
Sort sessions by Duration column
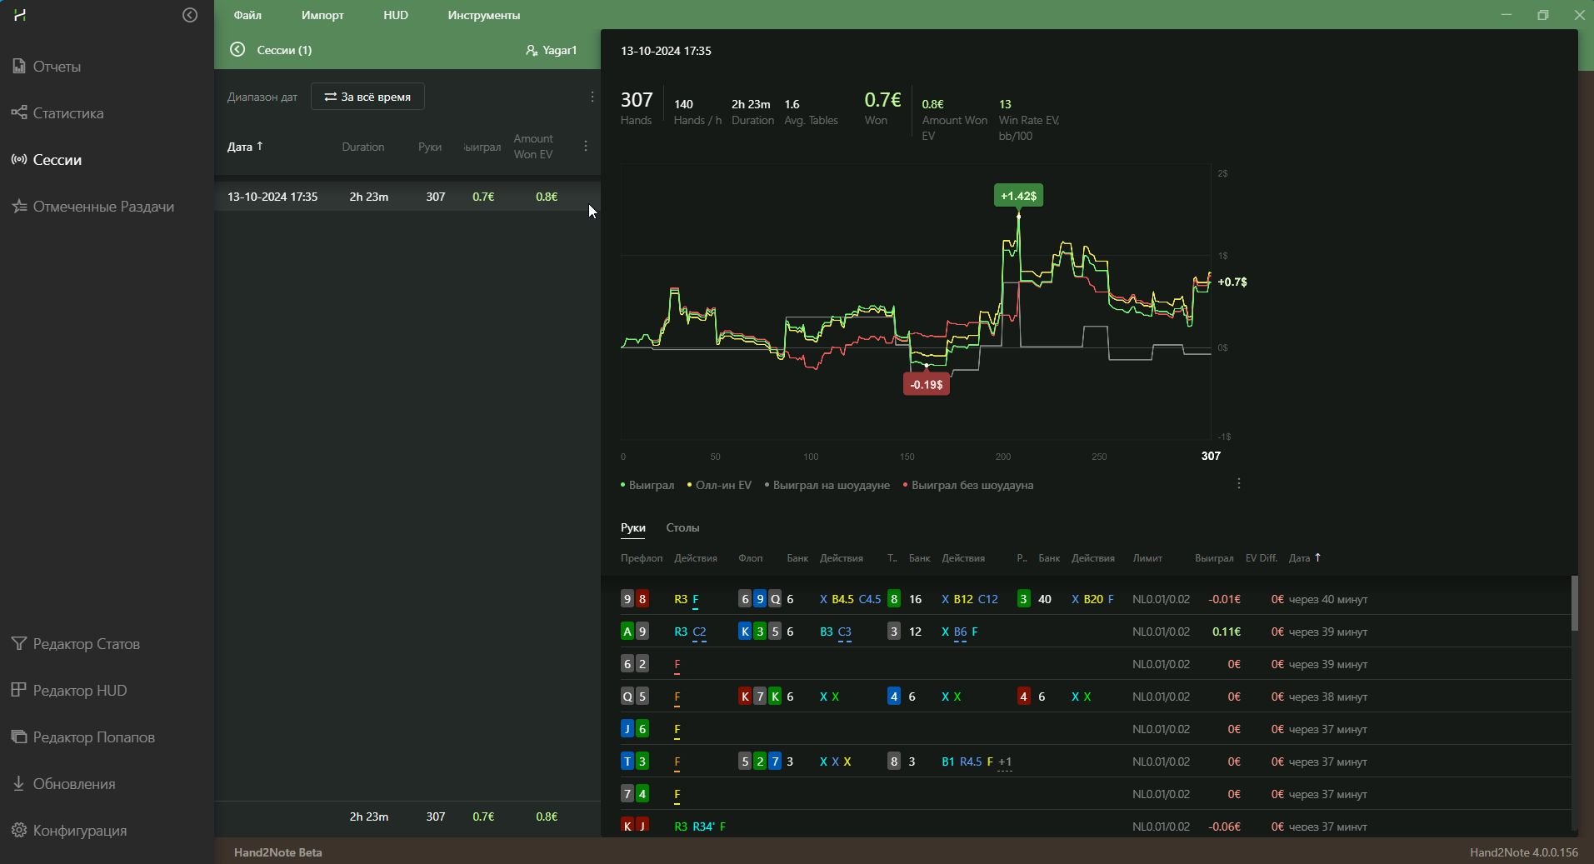click(363, 147)
